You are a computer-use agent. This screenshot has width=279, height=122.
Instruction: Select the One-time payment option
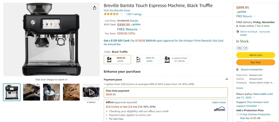[x=166, y=92]
